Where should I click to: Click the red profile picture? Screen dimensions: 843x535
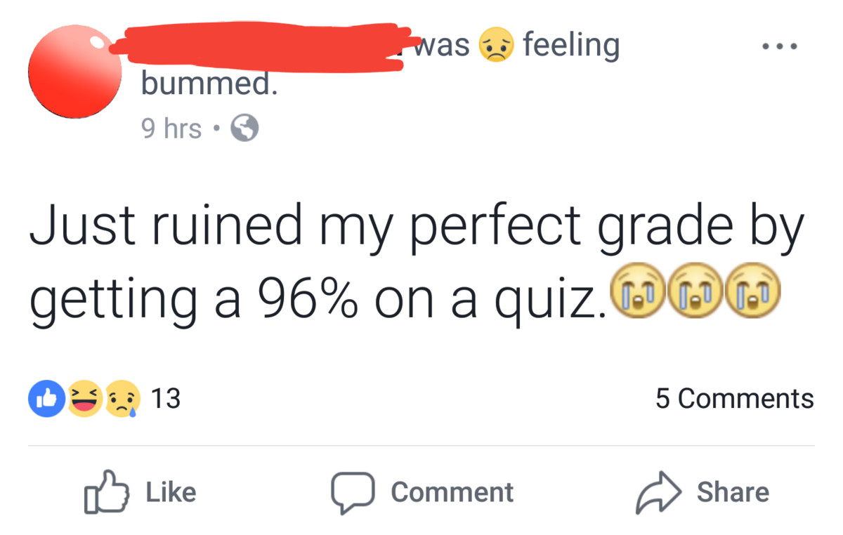coord(75,70)
